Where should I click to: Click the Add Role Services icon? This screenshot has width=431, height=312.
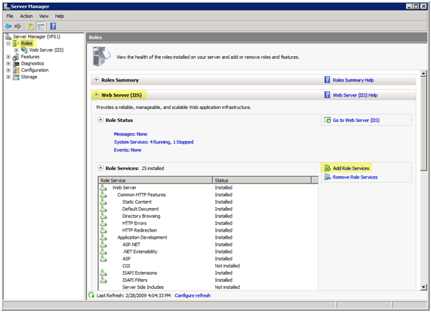[327, 168]
